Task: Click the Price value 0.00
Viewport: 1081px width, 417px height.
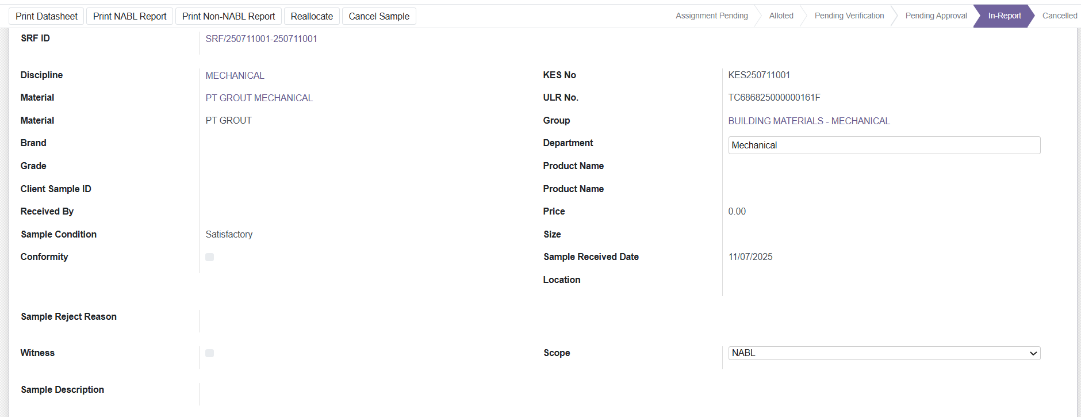Action: (x=737, y=211)
